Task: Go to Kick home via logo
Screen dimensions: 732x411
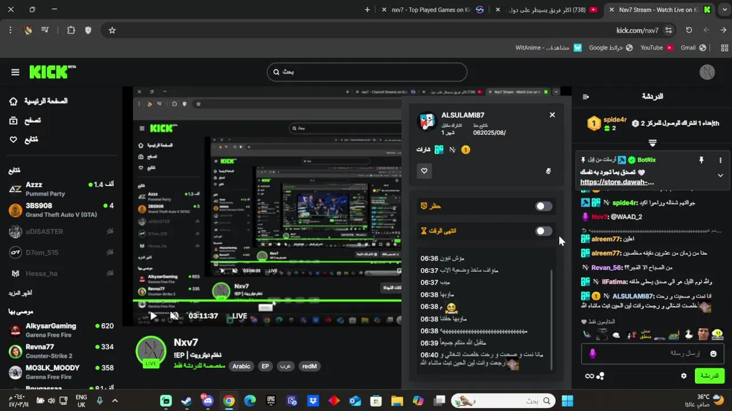Action: [x=52, y=71]
